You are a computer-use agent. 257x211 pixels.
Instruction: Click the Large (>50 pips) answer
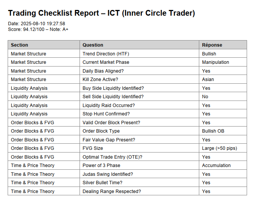[219, 148]
